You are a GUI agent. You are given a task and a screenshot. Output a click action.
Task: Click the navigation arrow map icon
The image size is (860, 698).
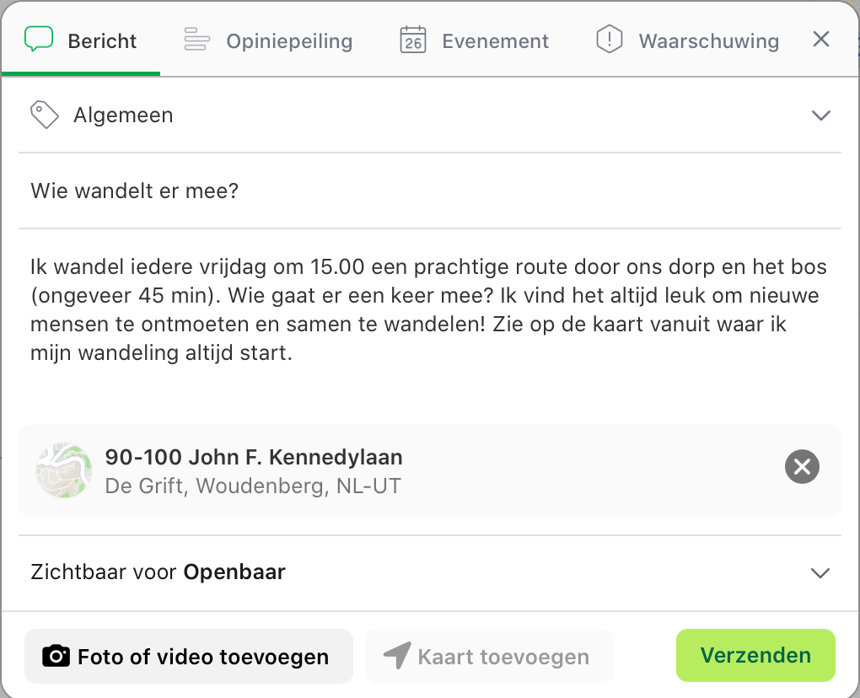coord(396,656)
